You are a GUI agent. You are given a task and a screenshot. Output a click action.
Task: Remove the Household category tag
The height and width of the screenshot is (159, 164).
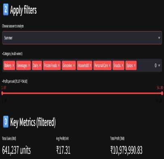(90, 66)
